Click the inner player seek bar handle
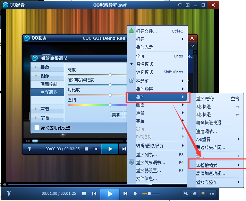Screen dimensions: 246x201 coord(35,141)
